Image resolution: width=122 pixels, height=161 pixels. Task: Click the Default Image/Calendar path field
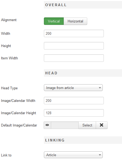coord(65,125)
